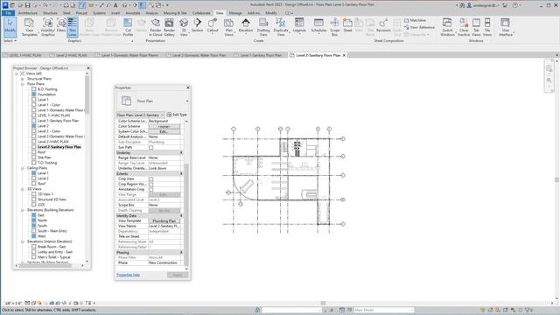The width and height of the screenshot is (560, 315).
Task: Open the Properties help link
Action: pos(129,275)
